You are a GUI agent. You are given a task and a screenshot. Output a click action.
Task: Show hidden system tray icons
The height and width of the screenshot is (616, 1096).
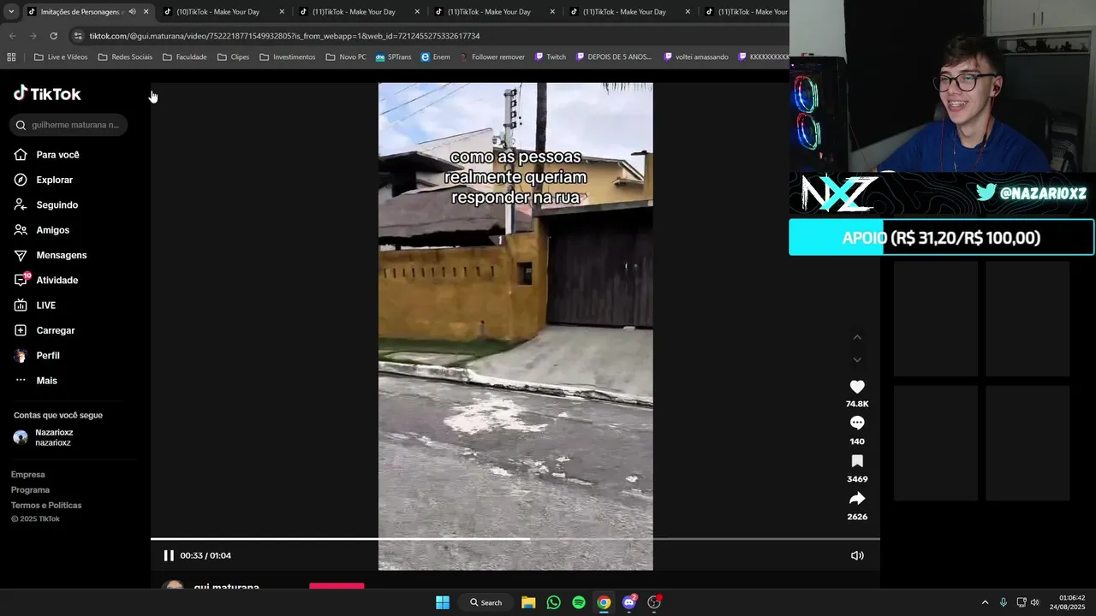tap(985, 602)
